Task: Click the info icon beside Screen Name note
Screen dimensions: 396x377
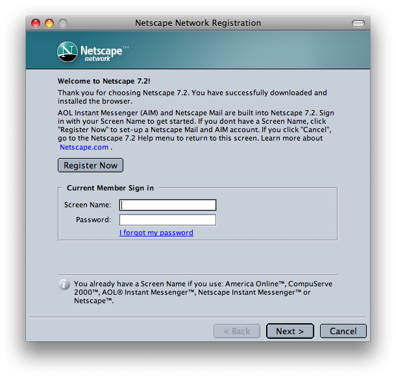Action: pyautogui.click(x=64, y=284)
